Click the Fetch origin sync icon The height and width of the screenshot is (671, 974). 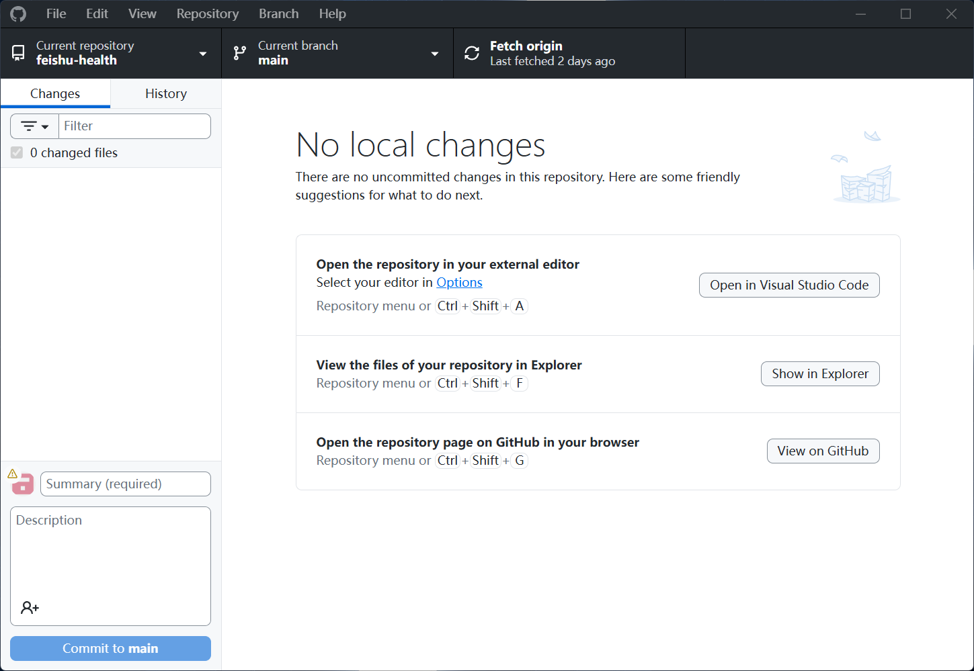(x=472, y=53)
